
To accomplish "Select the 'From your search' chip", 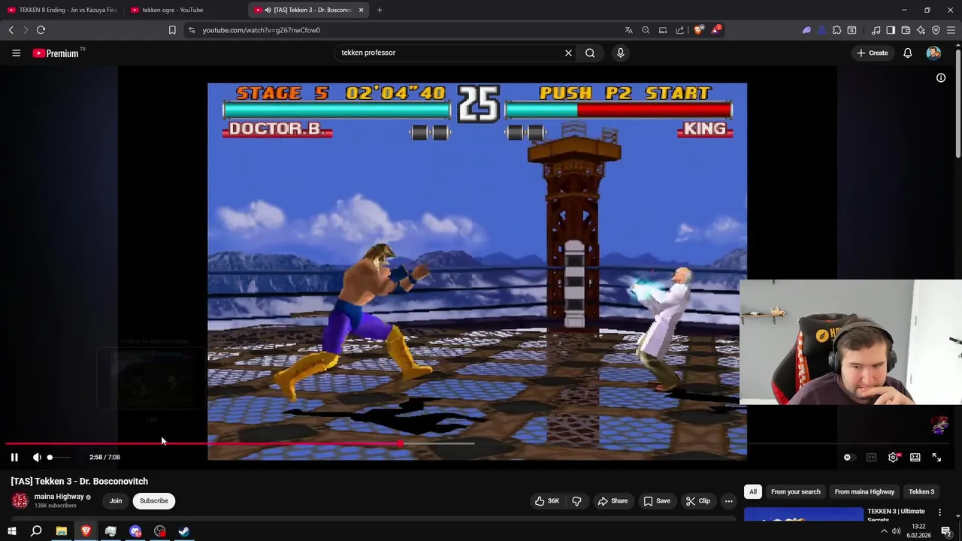I will tap(795, 491).
